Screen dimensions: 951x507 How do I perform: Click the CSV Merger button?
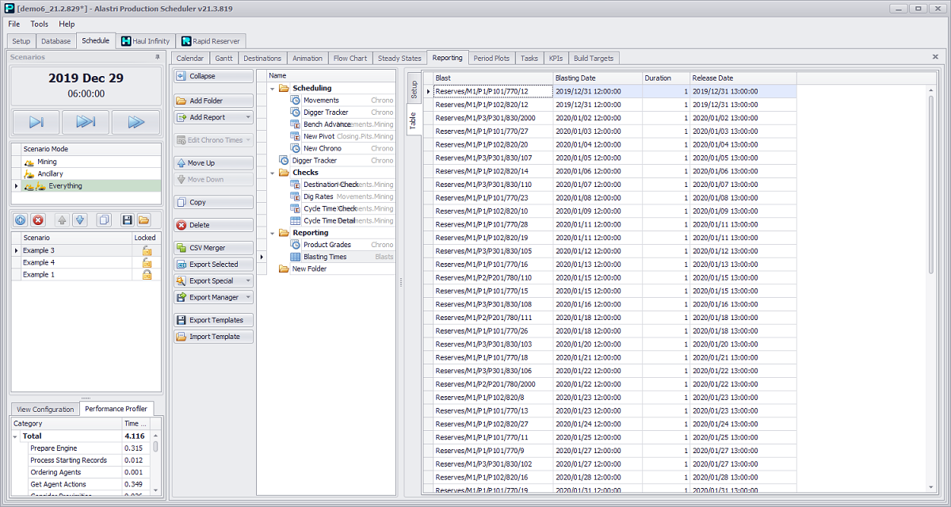pos(213,248)
